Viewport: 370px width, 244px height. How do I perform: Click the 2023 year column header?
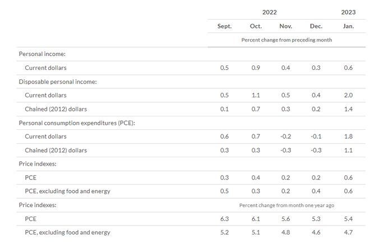(x=348, y=12)
